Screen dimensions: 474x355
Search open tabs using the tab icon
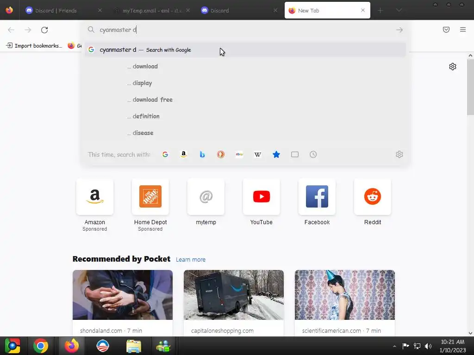pyautogui.click(x=295, y=154)
